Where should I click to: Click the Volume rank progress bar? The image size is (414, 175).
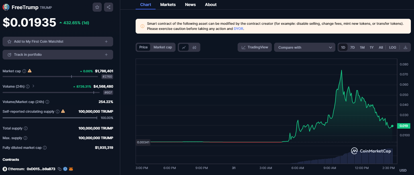(x=51, y=92)
